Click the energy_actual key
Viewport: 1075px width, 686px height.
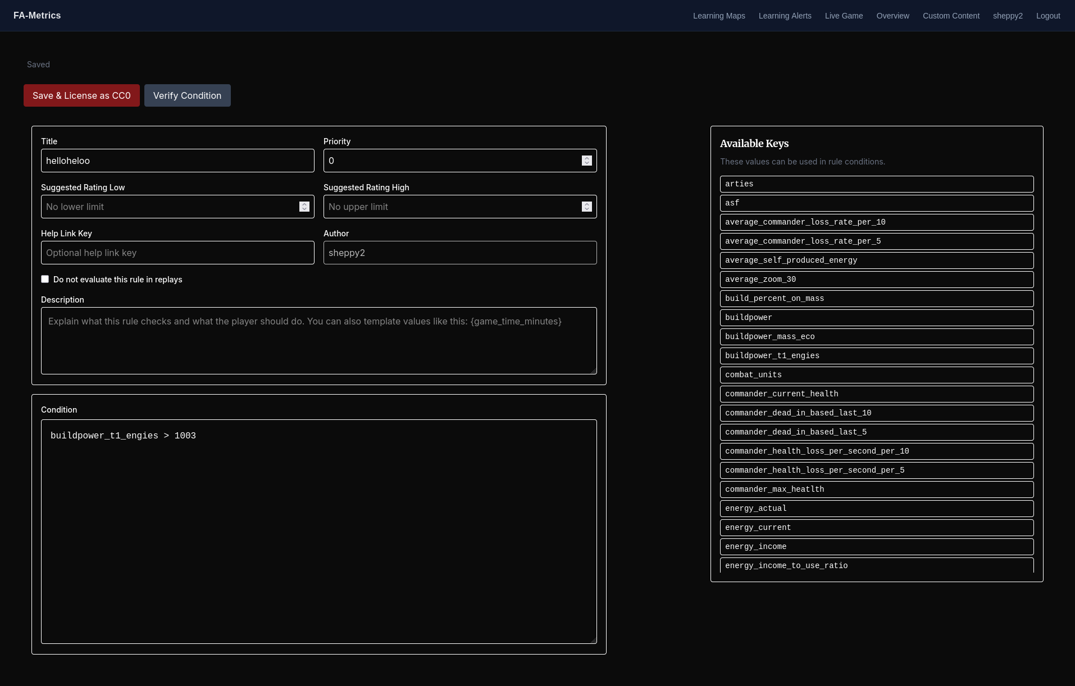[877, 509]
